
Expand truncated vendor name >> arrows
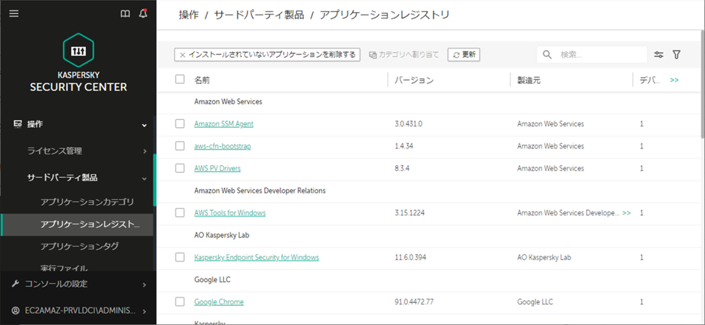pos(626,213)
